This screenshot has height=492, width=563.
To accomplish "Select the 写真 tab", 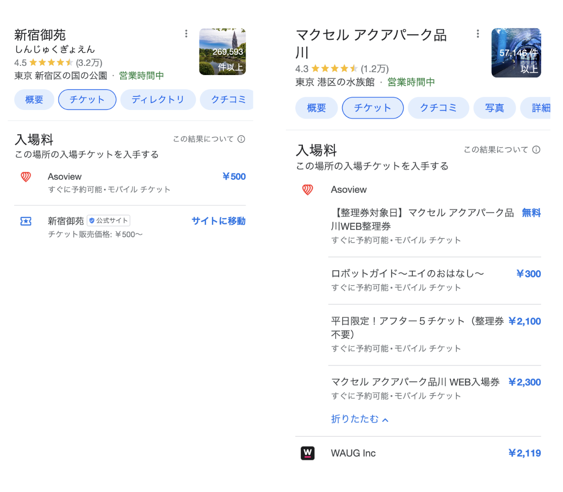I will click(495, 108).
